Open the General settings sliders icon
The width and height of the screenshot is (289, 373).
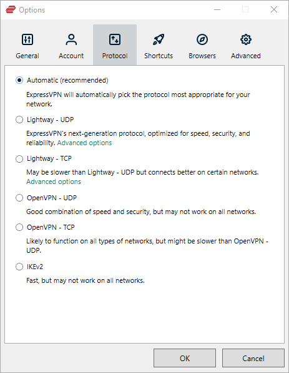click(27, 39)
